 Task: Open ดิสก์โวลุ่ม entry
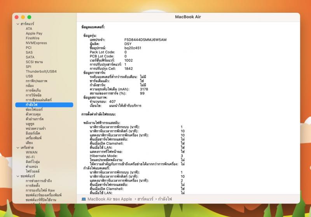click(33, 162)
